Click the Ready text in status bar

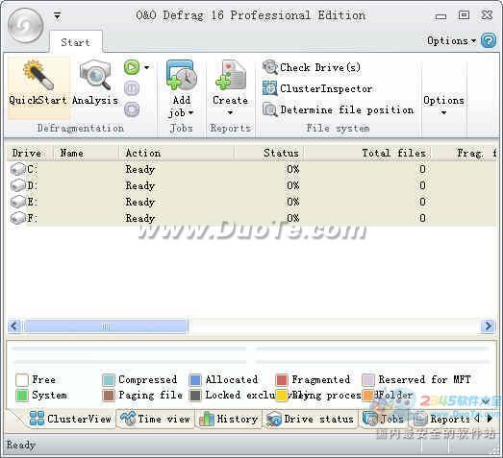coord(21,445)
